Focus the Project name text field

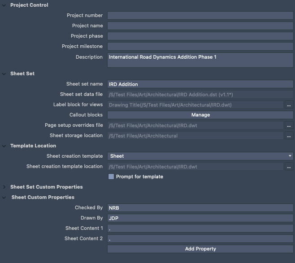(200, 26)
